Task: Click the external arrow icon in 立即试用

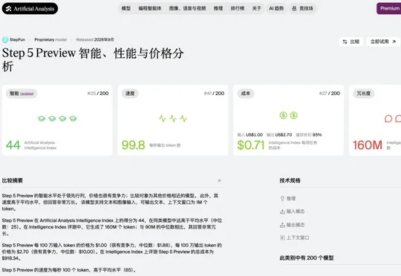Action: click(x=394, y=42)
